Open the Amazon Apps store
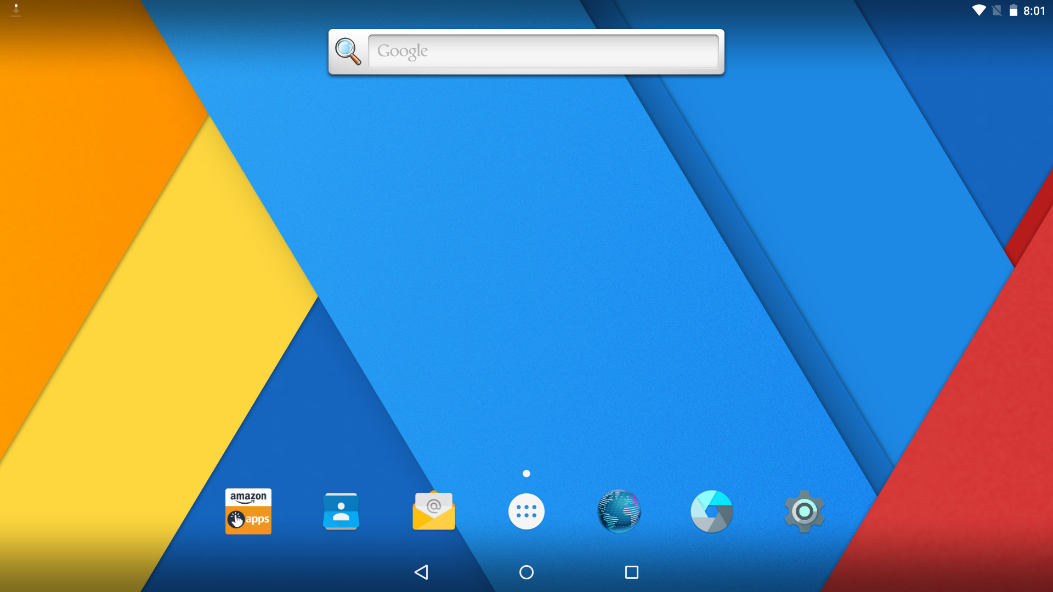This screenshot has width=1053, height=592. (x=248, y=511)
